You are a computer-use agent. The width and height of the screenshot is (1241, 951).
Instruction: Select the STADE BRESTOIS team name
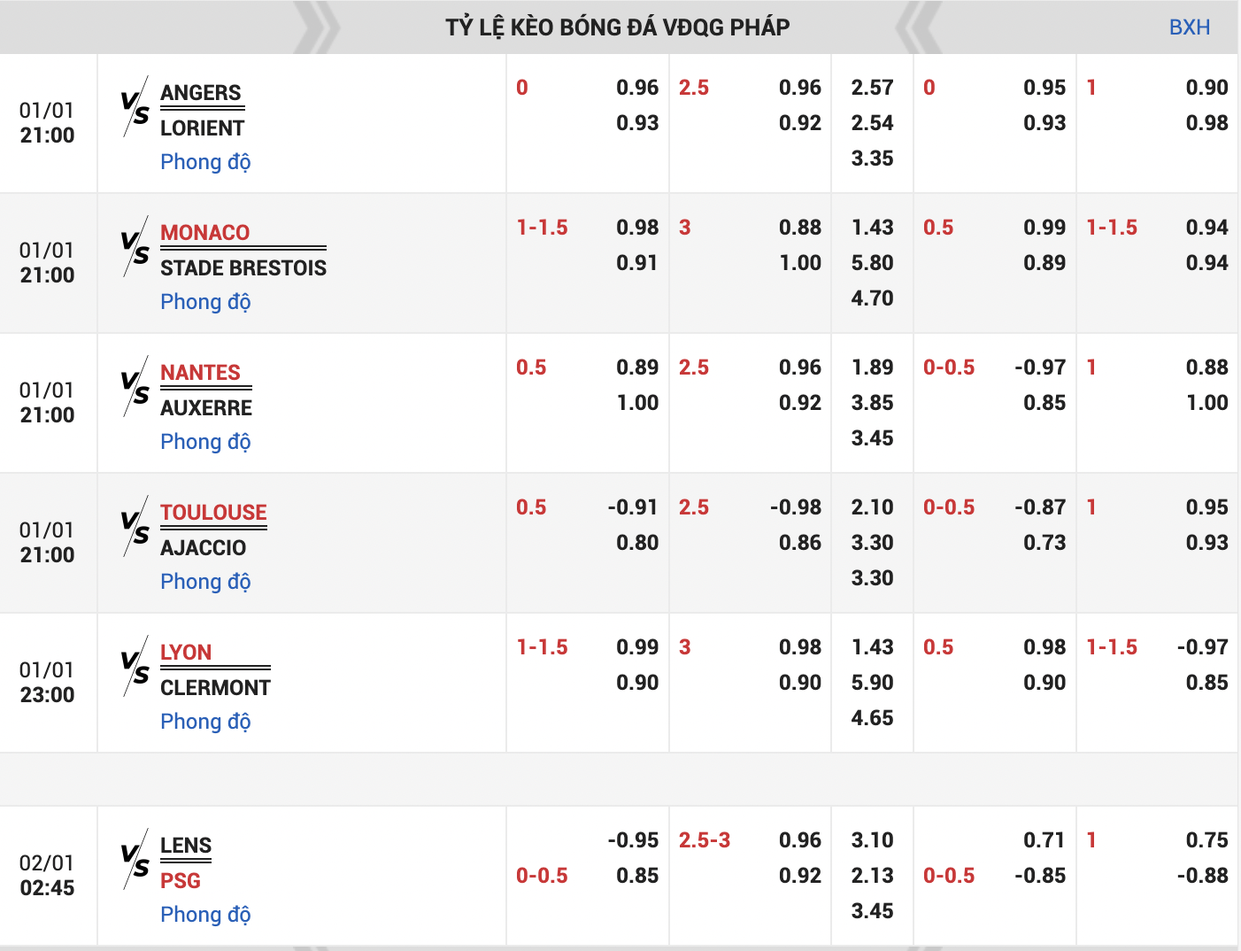[x=243, y=268]
